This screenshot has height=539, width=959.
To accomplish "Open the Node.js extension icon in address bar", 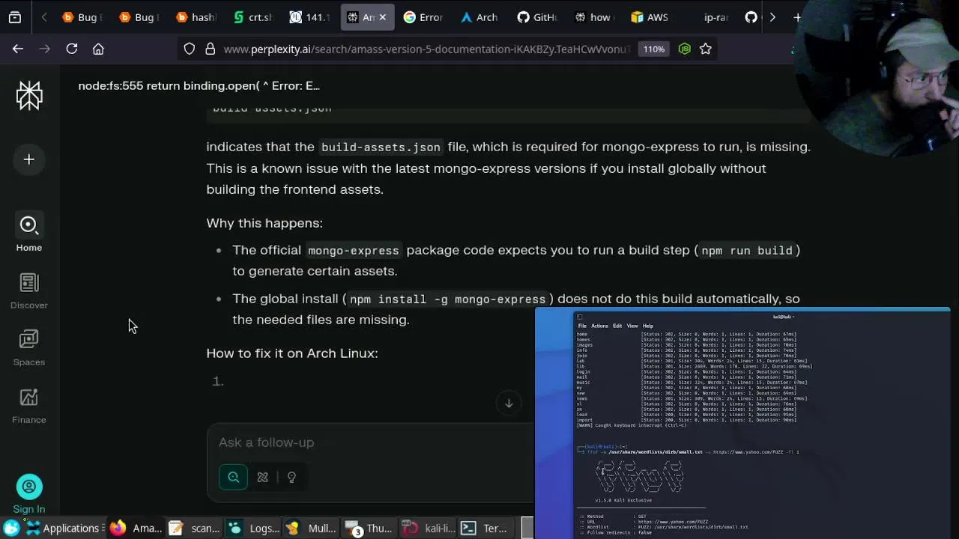I will pyautogui.click(x=684, y=49).
